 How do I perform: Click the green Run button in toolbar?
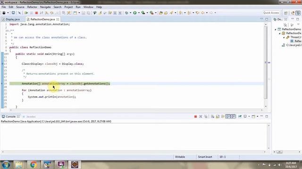click(x=135, y=13)
